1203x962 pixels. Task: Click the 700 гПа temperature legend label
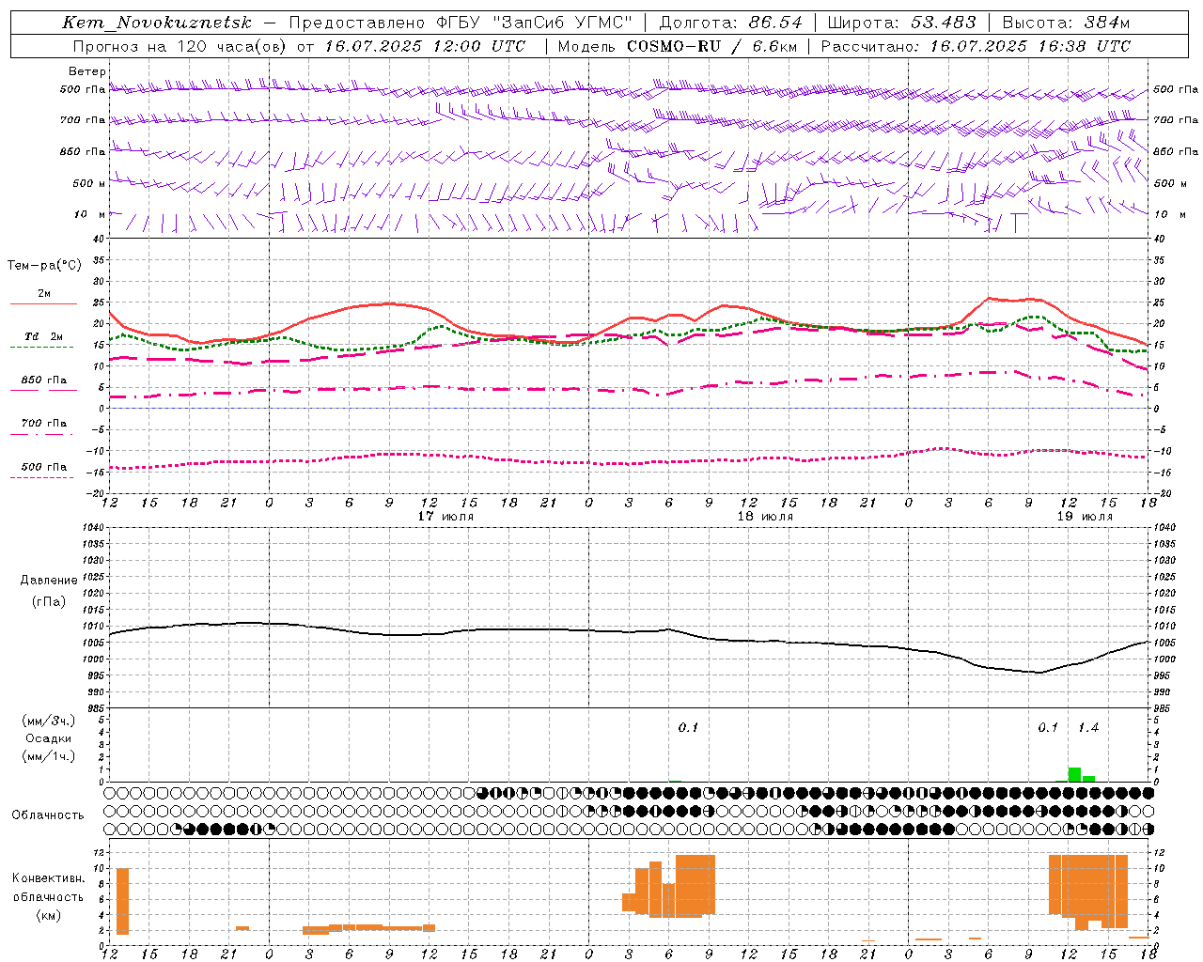pyautogui.click(x=44, y=423)
